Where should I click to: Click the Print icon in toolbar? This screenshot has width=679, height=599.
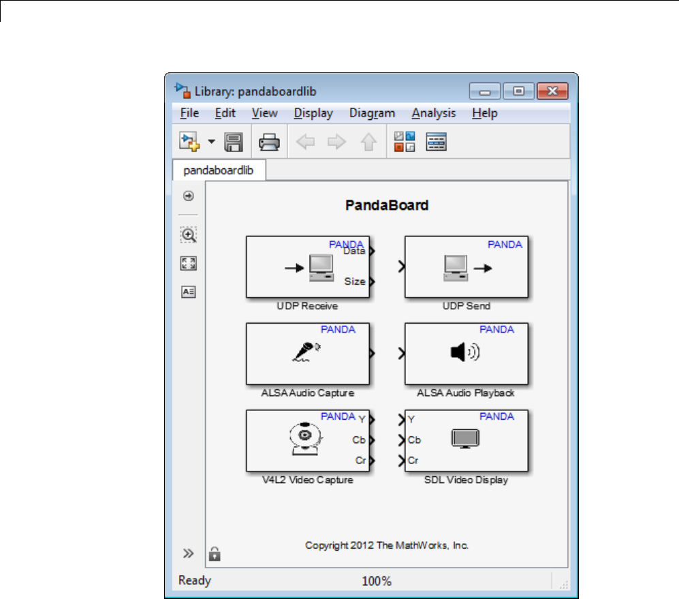click(x=269, y=142)
